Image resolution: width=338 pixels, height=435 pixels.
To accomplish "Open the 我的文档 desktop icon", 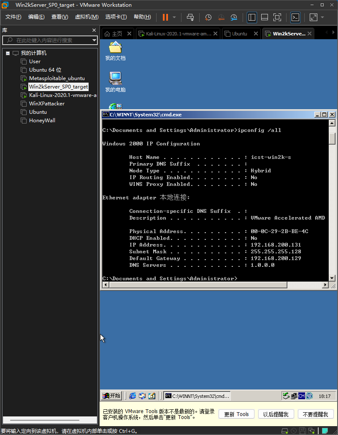I will (x=115, y=51).
